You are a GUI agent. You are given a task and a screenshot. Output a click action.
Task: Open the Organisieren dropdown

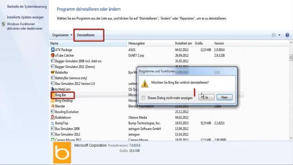pyautogui.click(x=62, y=35)
